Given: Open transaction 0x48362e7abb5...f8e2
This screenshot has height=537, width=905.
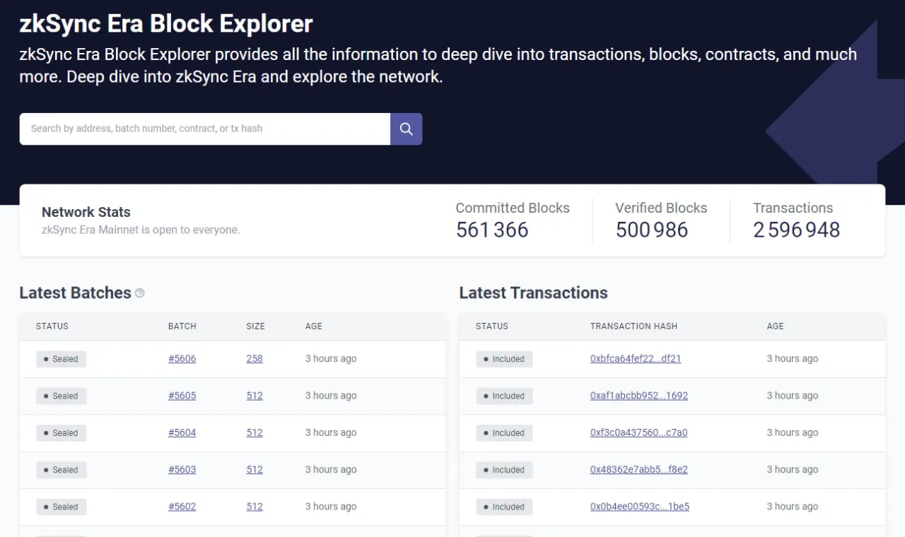Looking at the screenshot, I should (x=638, y=470).
